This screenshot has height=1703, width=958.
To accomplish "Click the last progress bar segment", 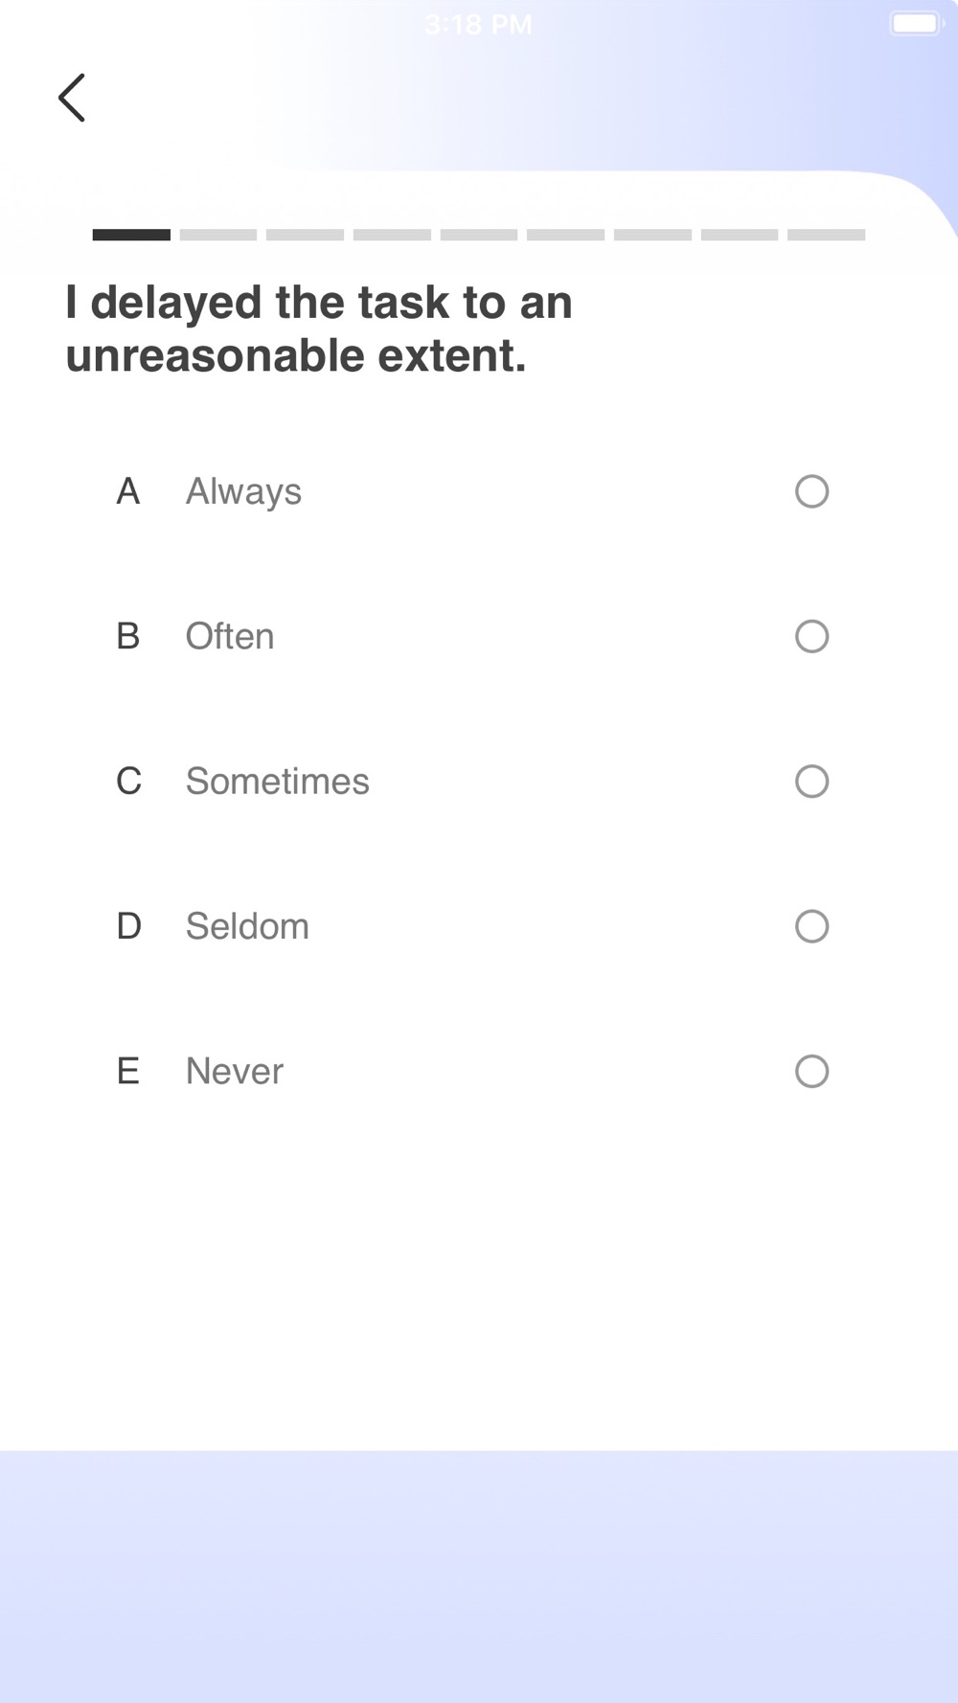I will 826,235.
